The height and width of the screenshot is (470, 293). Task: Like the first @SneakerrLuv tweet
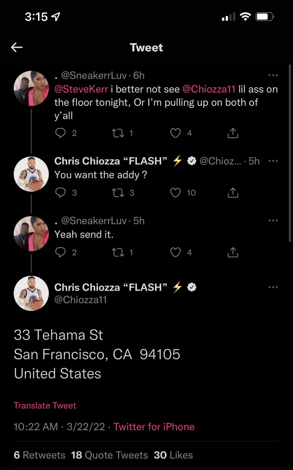click(x=176, y=133)
